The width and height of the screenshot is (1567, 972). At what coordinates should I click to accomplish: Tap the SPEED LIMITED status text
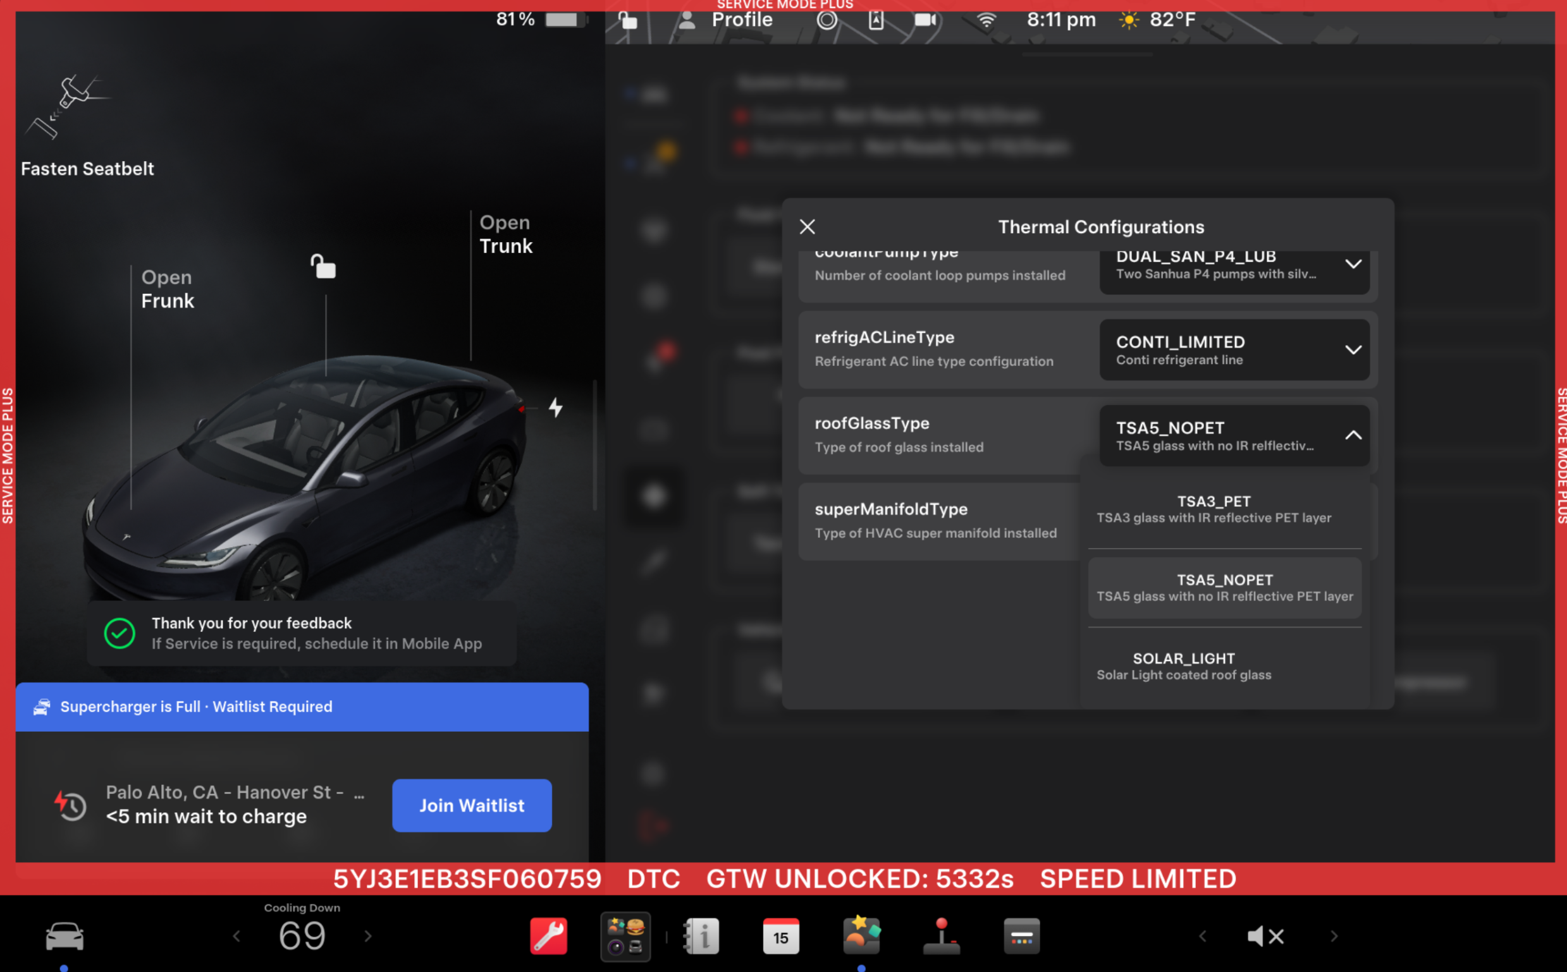pyautogui.click(x=1138, y=879)
